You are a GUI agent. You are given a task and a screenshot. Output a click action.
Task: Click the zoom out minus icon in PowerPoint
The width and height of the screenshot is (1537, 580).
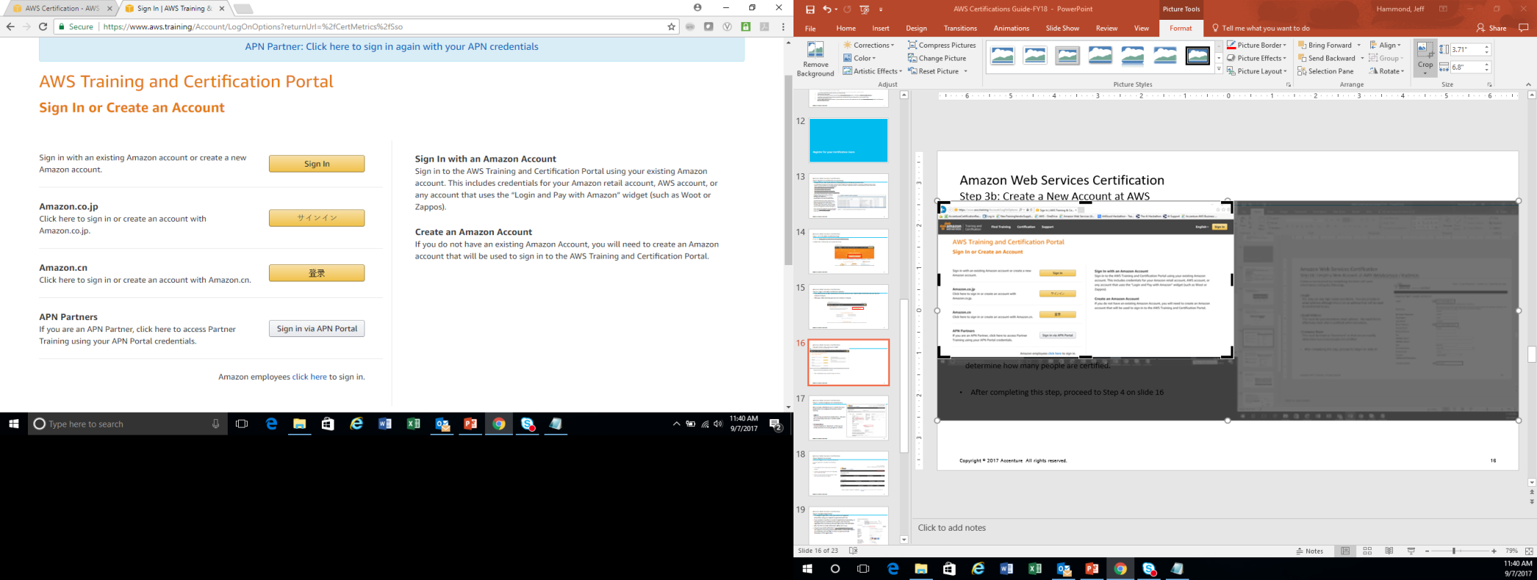(1427, 551)
